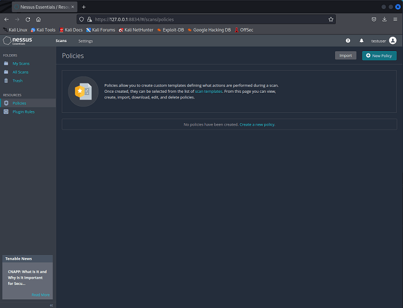This screenshot has width=403, height=308.
Task: Click the Trash bin icon
Action: (6, 81)
